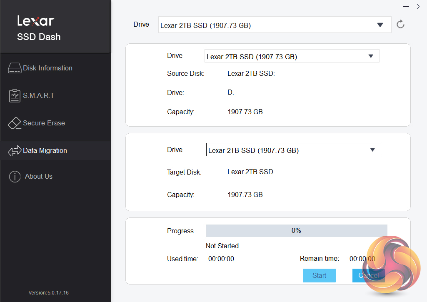
Task: Click the Not Started status text
Action: [222, 246]
